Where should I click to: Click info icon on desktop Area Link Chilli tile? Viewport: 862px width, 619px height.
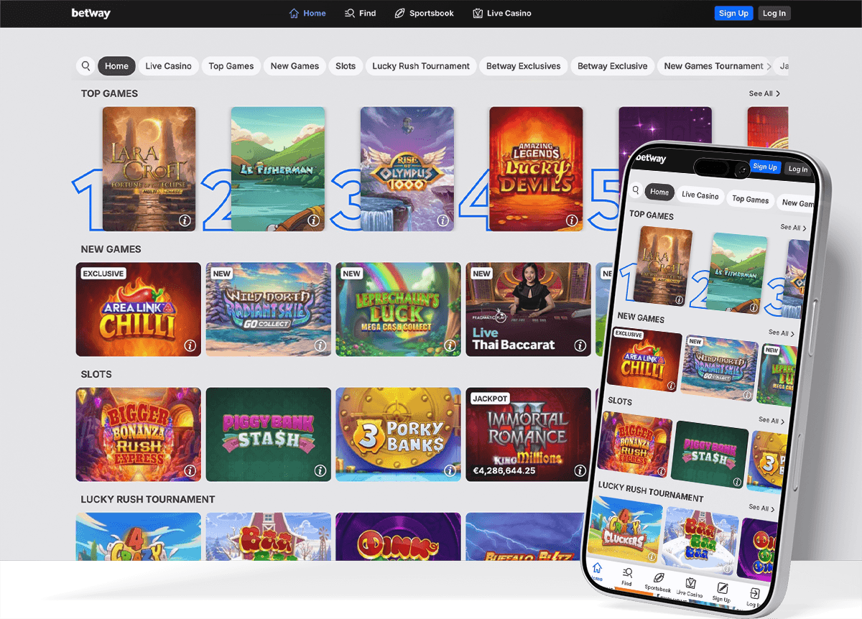190,345
